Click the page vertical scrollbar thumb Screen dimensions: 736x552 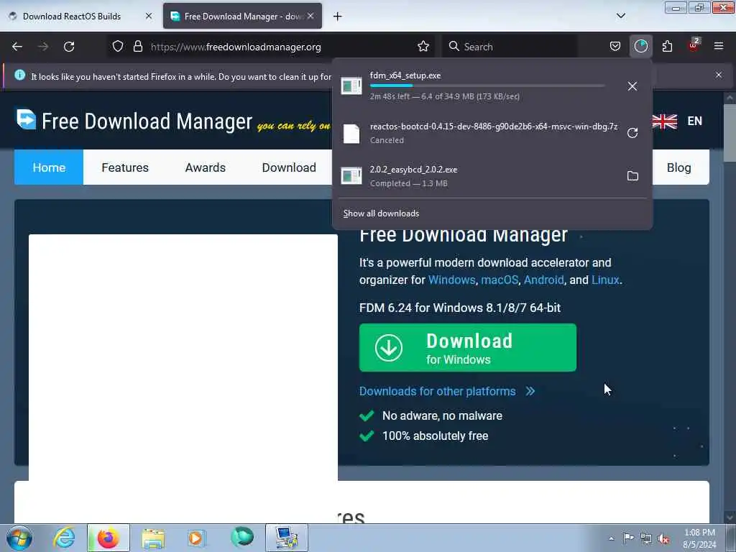pyautogui.click(x=729, y=133)
